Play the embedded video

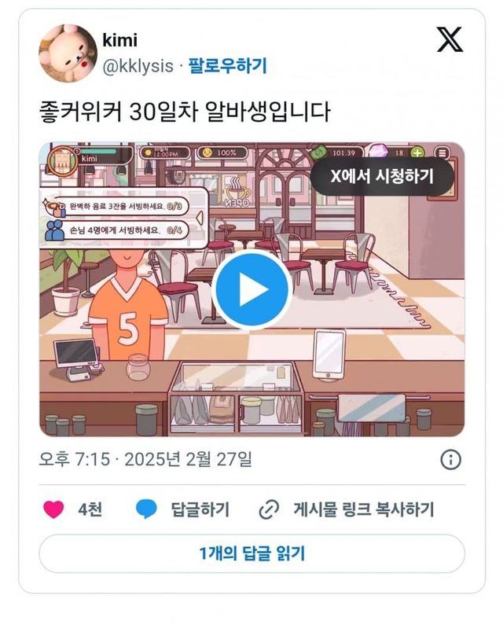[251, 289]
